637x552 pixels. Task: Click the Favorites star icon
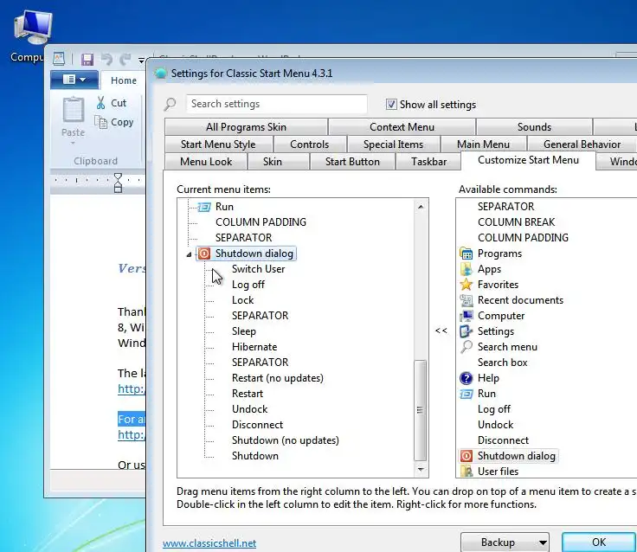466,285
